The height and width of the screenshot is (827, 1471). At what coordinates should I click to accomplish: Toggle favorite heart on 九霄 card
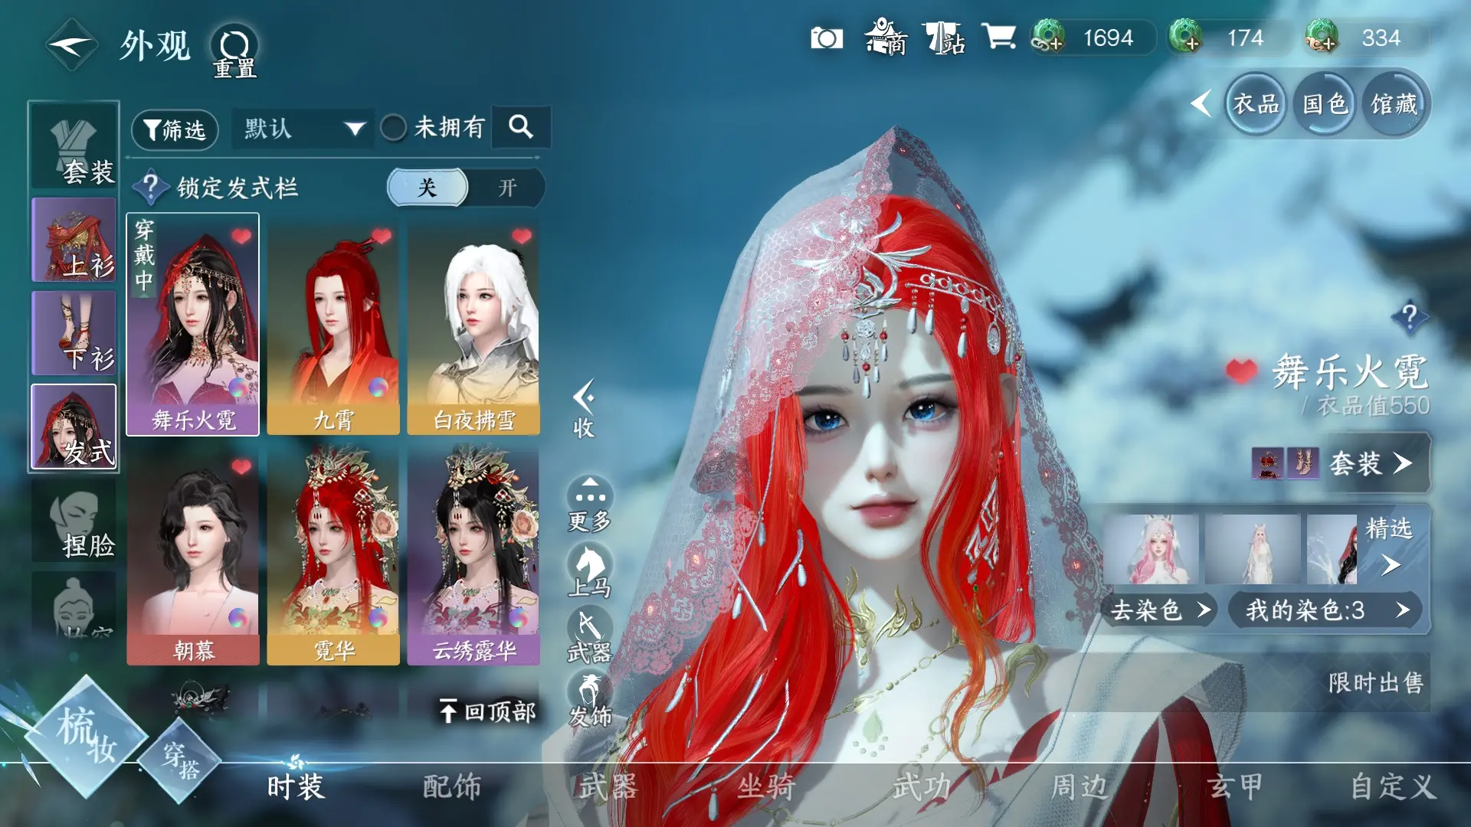coord(382,236)
